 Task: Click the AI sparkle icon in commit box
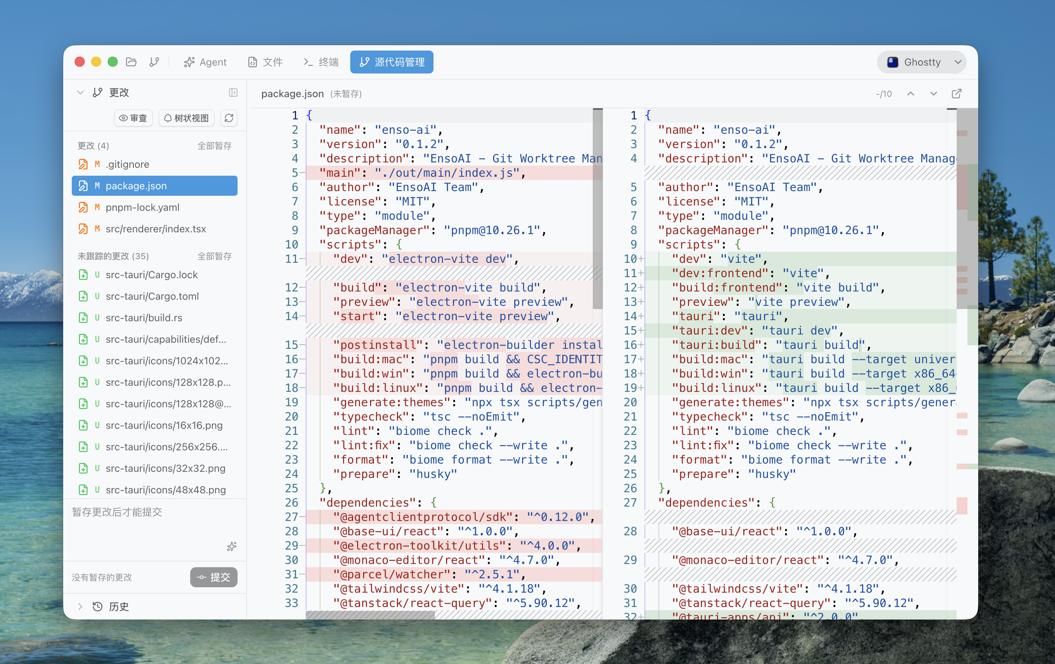point(232,546)
